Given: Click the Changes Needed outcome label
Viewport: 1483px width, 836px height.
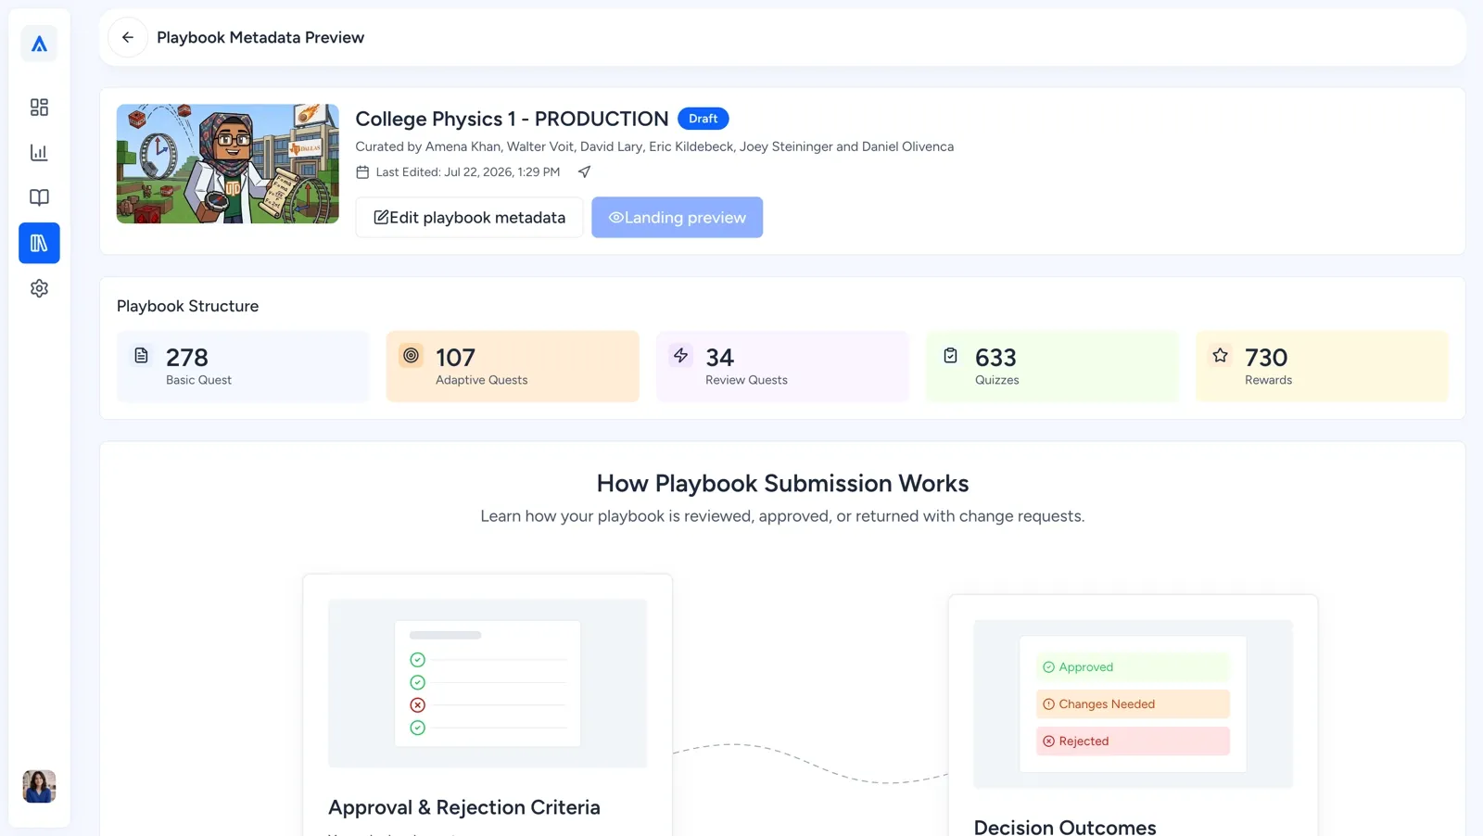Looking at the screenshot, I should 1133,704.
